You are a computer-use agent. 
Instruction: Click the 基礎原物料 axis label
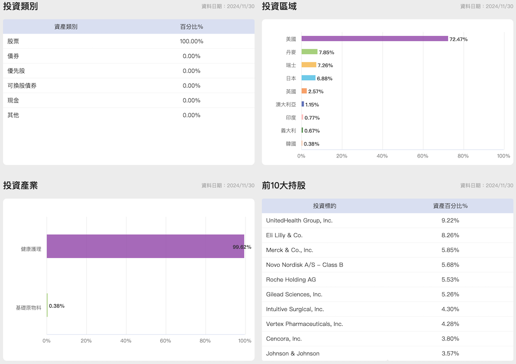point(28,307)
